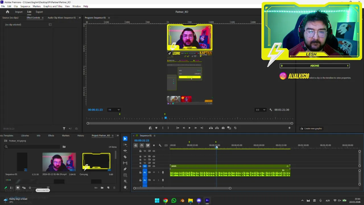Open timeline display settings wrench
This screenshot has height=205, width=364.
[x=160, y=145]
